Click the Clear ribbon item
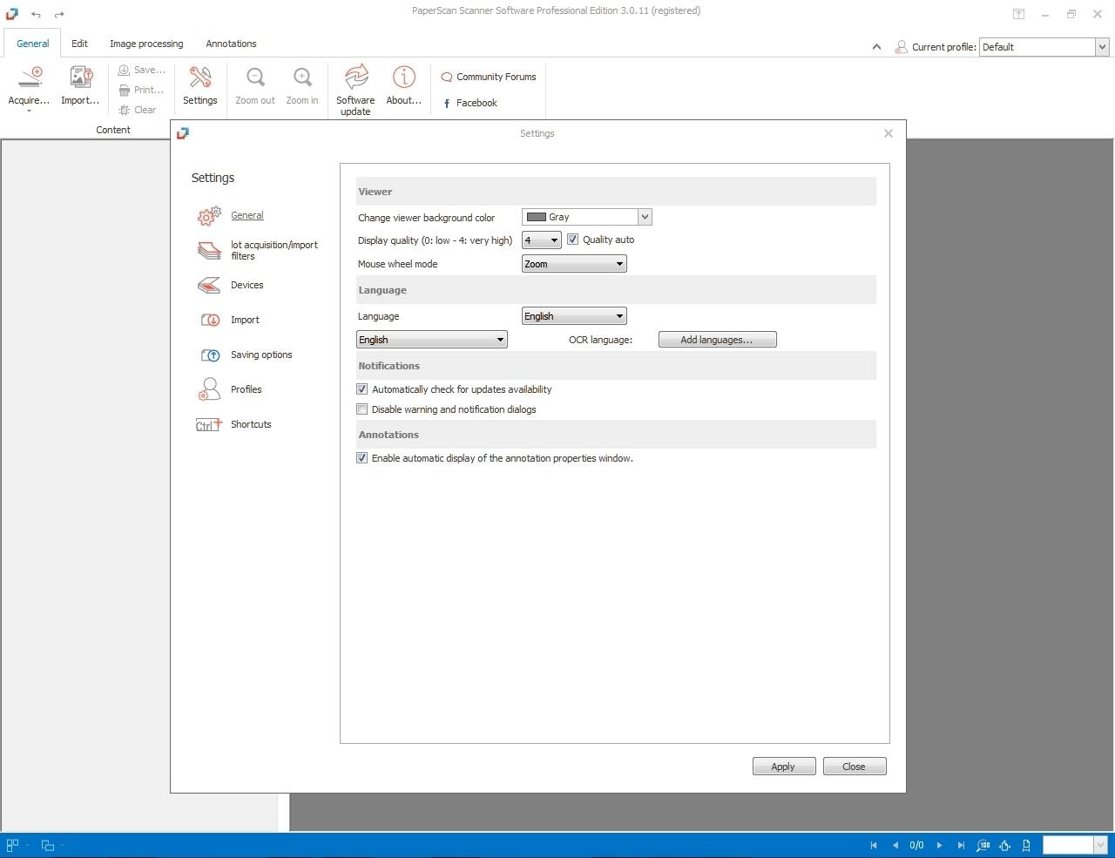This screenshot has height=858, width=1115. 138,110
